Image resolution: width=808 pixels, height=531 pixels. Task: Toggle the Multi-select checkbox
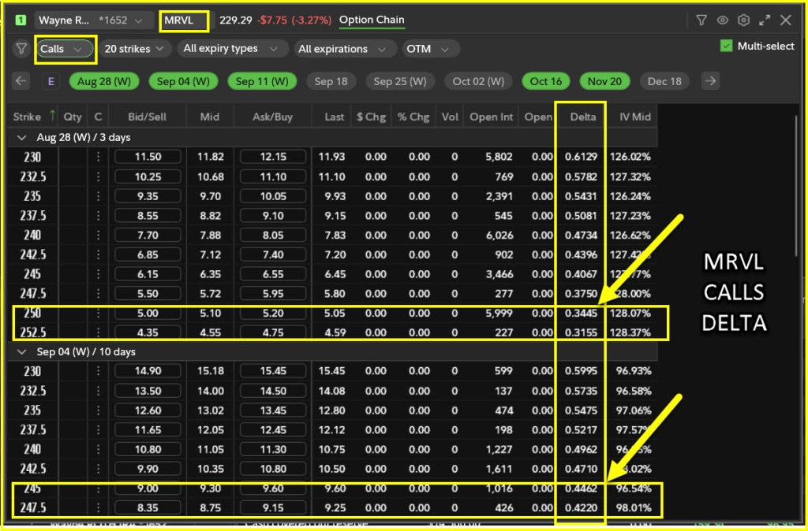pos(726,46)
